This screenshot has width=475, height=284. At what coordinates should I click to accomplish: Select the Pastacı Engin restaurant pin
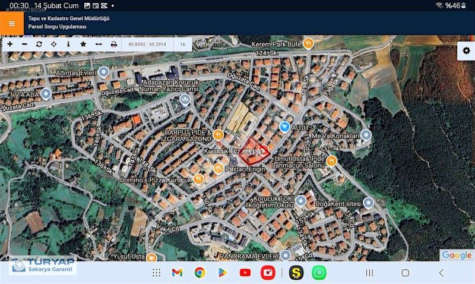218,169
